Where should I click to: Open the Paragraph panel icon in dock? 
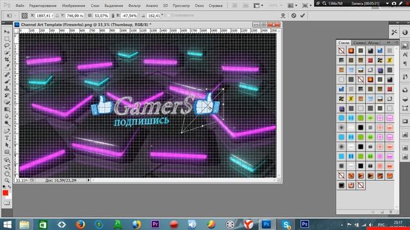405,63
